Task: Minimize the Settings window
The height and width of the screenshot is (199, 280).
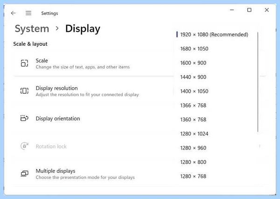Action: (232, 10)
